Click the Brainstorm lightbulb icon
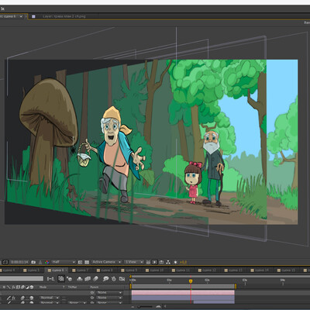The width and height of the screenshot is (310, 310). tap(105, 279)
